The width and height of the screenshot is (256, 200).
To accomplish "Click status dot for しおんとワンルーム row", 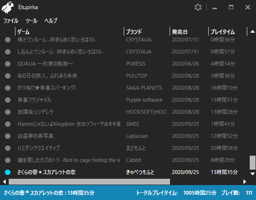I will click(x=8, y=52).
